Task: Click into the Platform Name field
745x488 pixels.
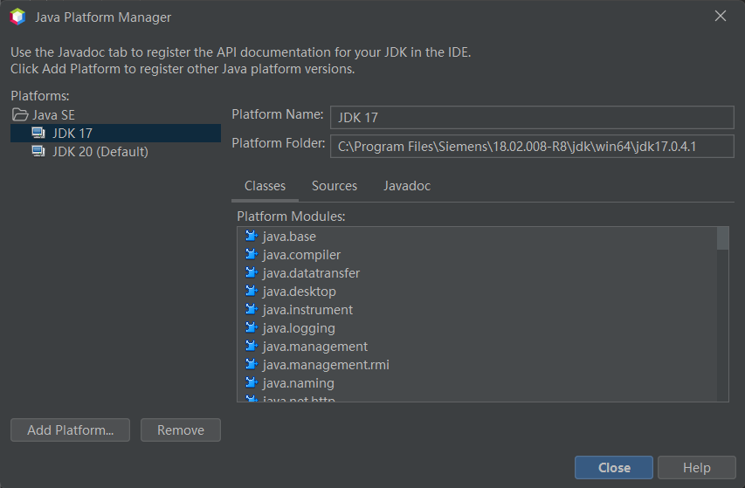Action: [530, 117]
